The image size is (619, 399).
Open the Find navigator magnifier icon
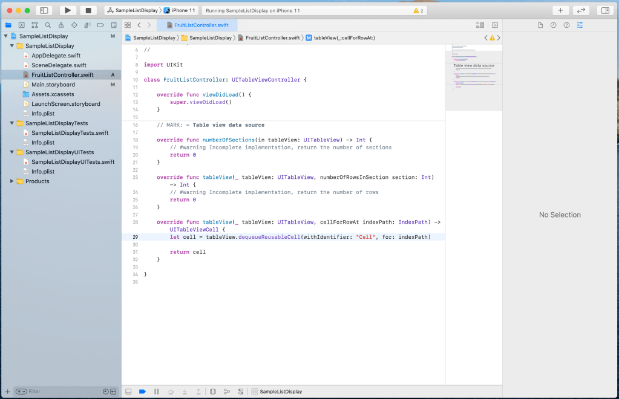pyautogui.click(x=48, y=25)
